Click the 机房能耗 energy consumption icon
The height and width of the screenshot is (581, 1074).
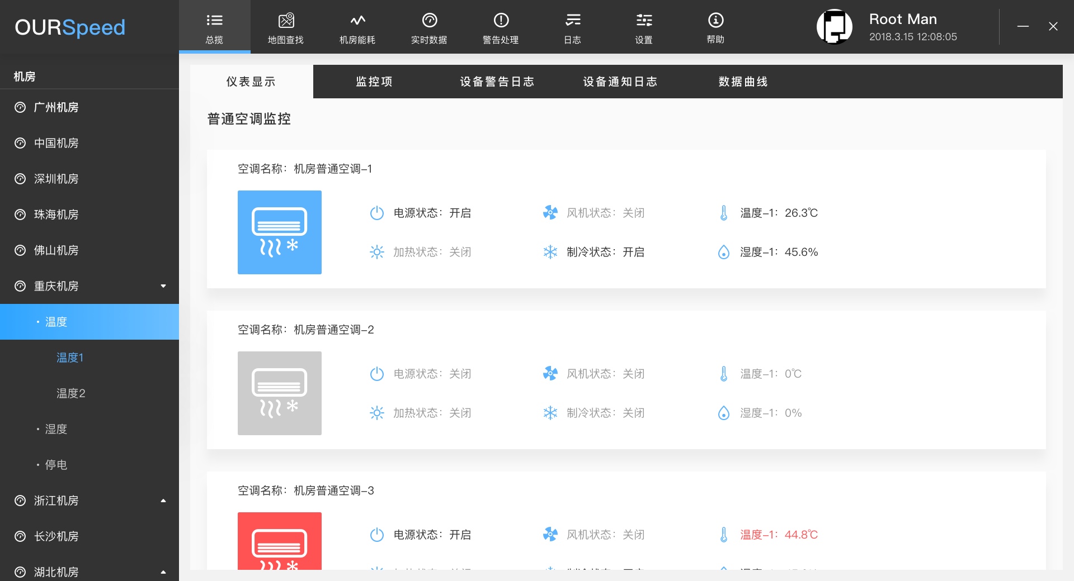pyautogui.click(x=357, y=21)
